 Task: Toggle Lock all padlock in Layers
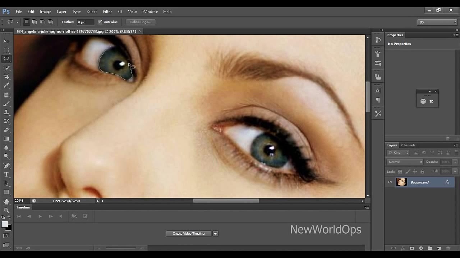[x=422, y=172]
